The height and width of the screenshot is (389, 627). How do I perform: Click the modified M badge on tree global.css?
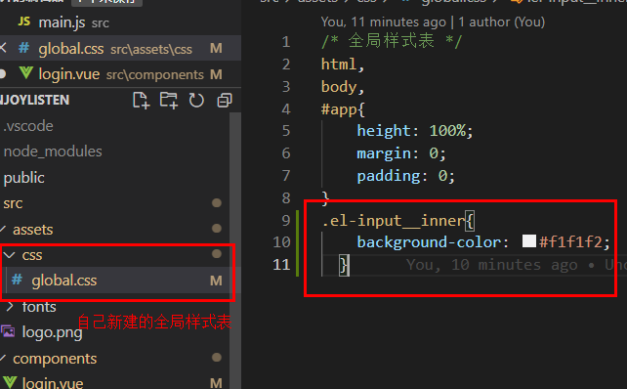click(x=216, y=281)
